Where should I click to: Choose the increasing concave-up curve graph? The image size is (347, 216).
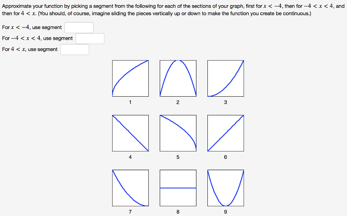pos(225,78)
